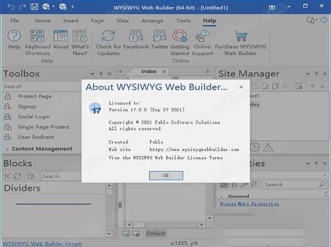
Task: Check for Updates from the ribbon
Action: click(108, 36)
